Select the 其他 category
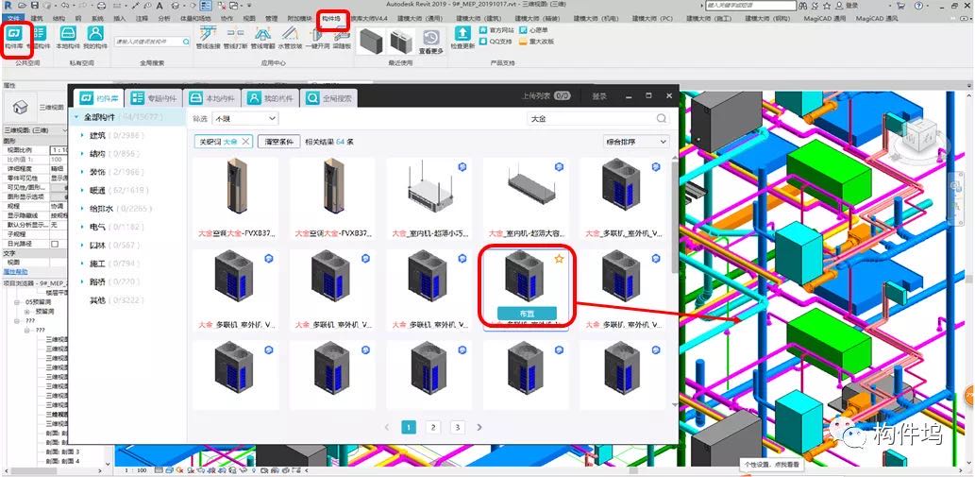The width and height of the screenshot is (975, 477). [x=98, y=300]
